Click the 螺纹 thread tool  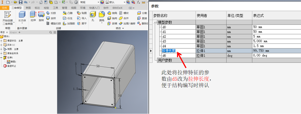coord(124,13)
